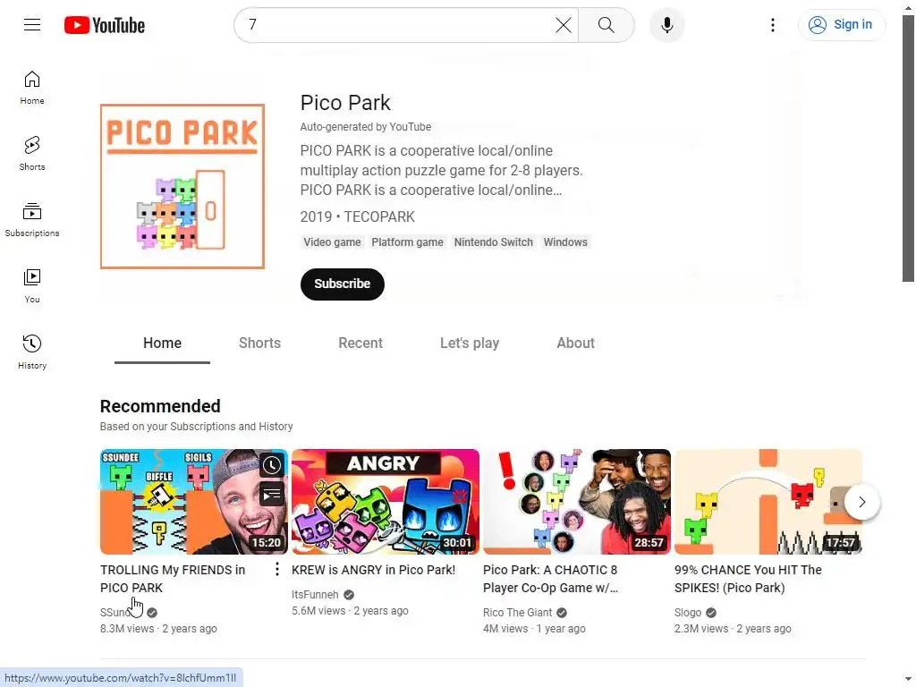Subscribe to the Pico Park channel

click(343, 284)
